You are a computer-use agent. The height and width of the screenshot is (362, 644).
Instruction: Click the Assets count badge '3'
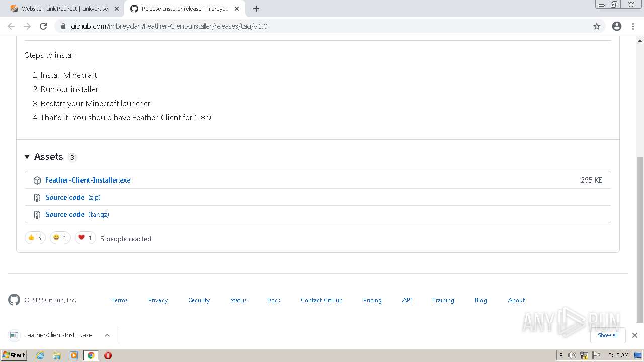pyautogui.click(x=72, y=157)
